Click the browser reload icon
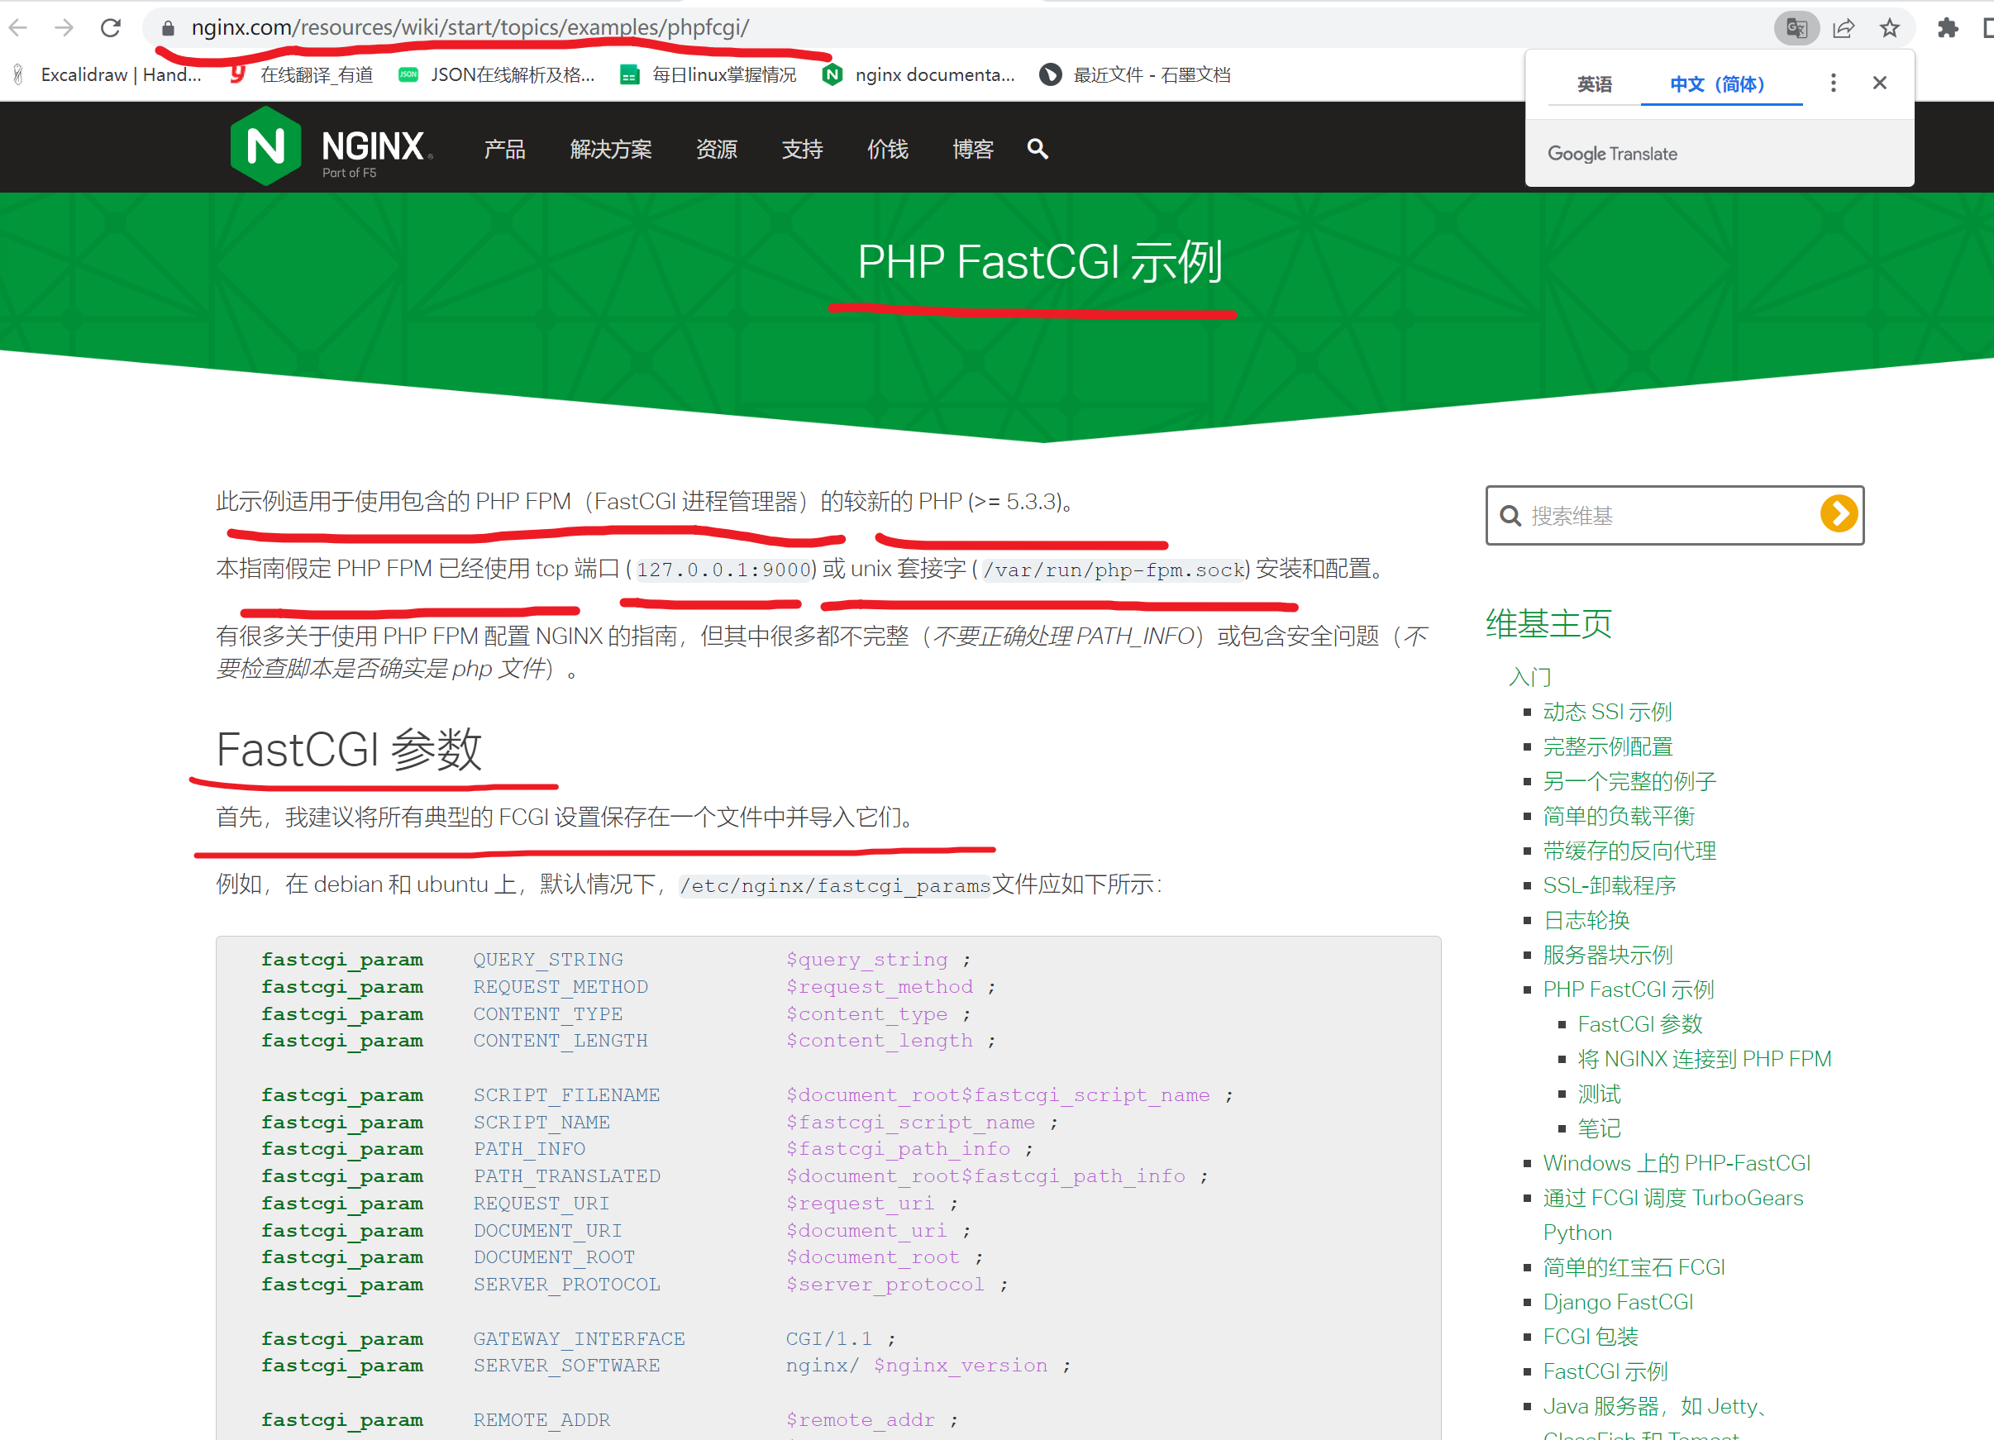1994x1440 pixels. [110, 28]
